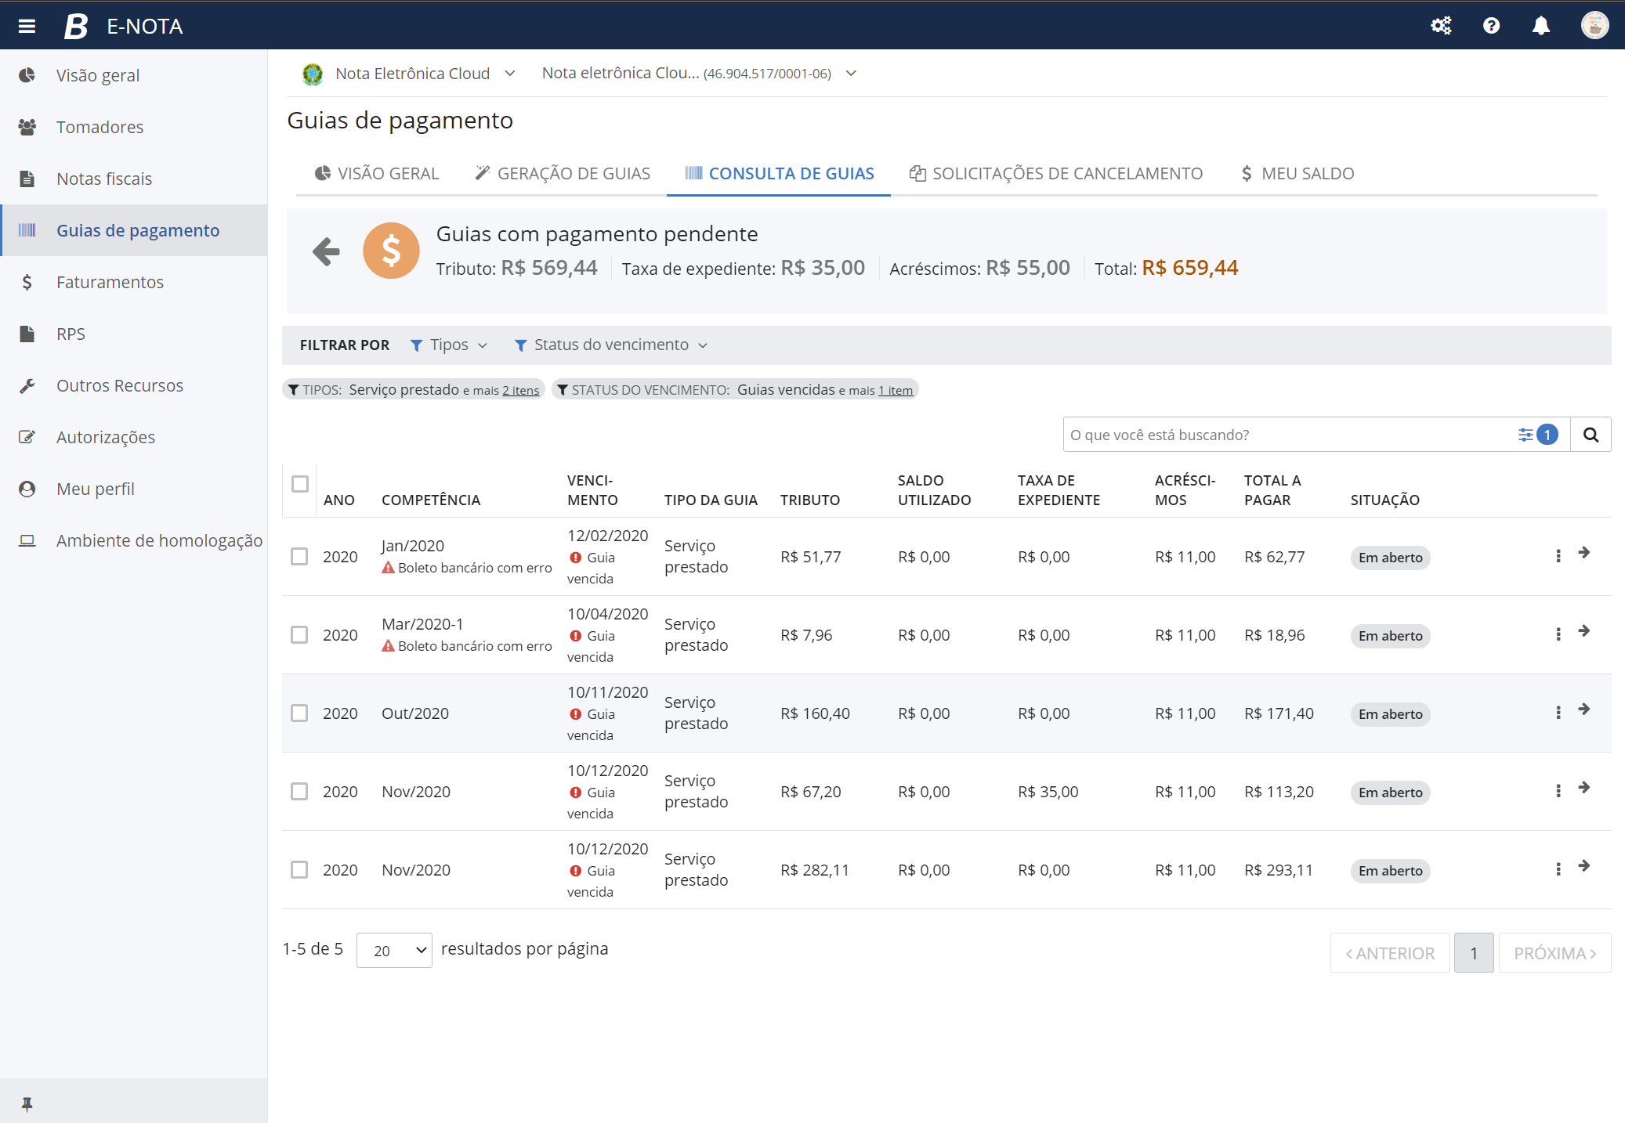
Task: Open the three-dot menu for Jan/2020 row
Action: tap(1558, 556)
